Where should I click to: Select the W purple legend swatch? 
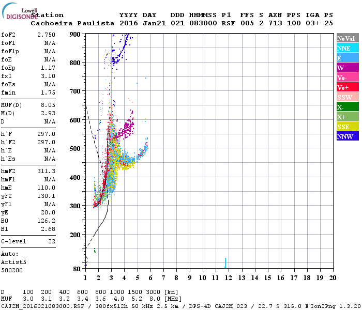(x=348, y=68)
